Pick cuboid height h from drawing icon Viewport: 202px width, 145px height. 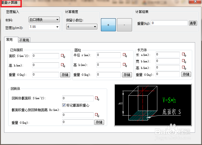(x=184, y=68)
